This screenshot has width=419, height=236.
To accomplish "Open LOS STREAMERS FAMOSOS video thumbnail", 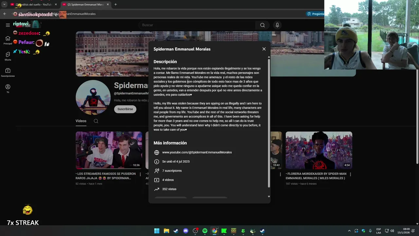I will (x=109, y=150).
